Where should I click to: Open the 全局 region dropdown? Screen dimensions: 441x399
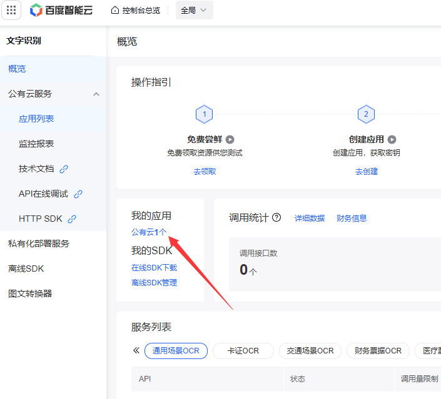[x=194, y=10]
